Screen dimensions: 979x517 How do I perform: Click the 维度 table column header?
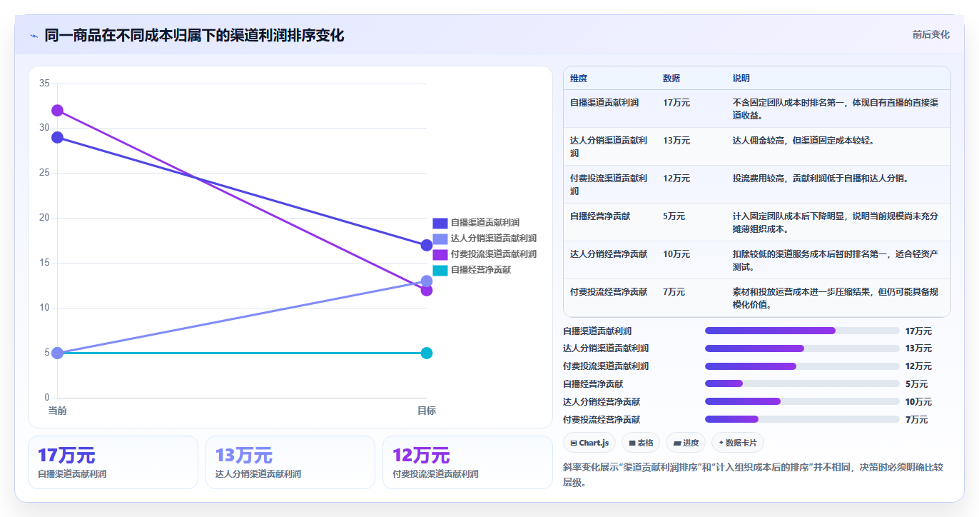[x=579, y=78]
